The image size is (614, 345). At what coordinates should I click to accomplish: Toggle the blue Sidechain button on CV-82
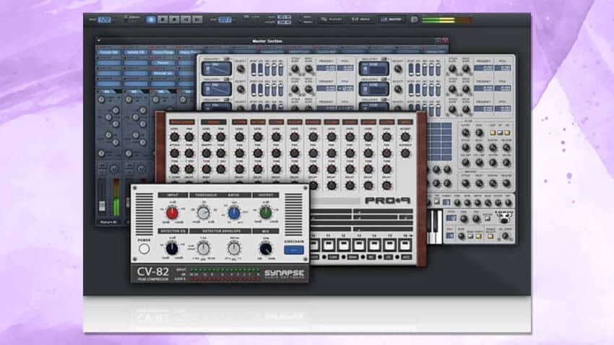[x=294, y=250]
